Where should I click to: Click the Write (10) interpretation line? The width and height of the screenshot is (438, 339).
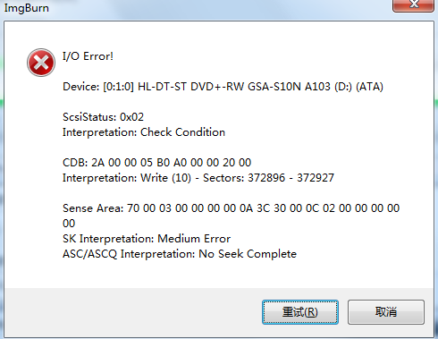(198, 178)
